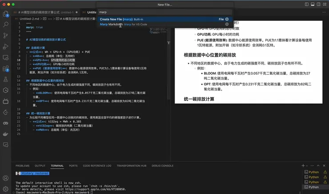Click the editor minimap
Image resolution: width=329 pixels, height=194 pixels.
(x=158, y=31)
